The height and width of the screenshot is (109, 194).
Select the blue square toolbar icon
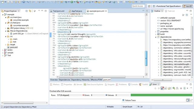[x=24, y=2]
